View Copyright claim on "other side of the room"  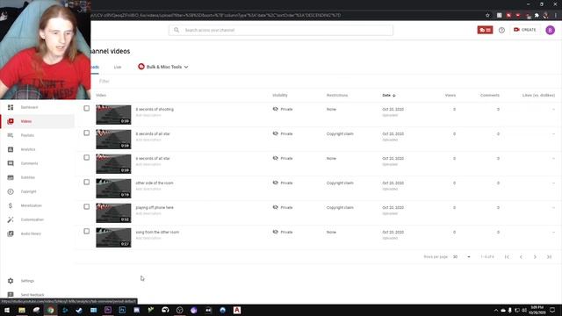point(340,183)
